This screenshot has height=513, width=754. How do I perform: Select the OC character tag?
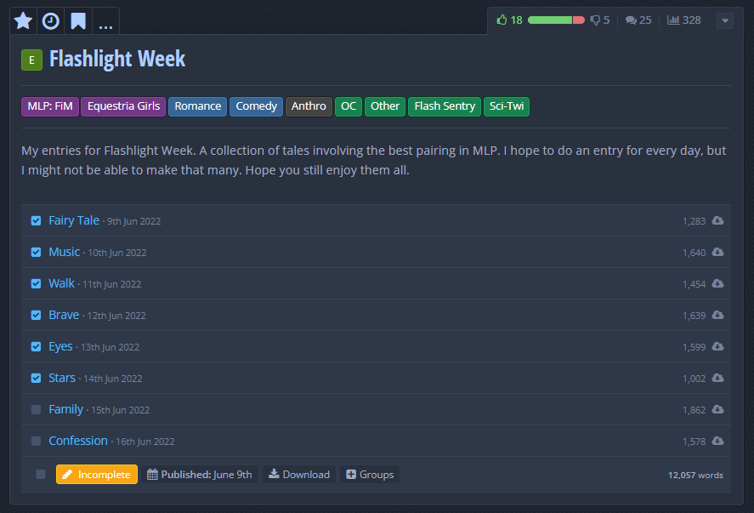[x=349, y=106]
